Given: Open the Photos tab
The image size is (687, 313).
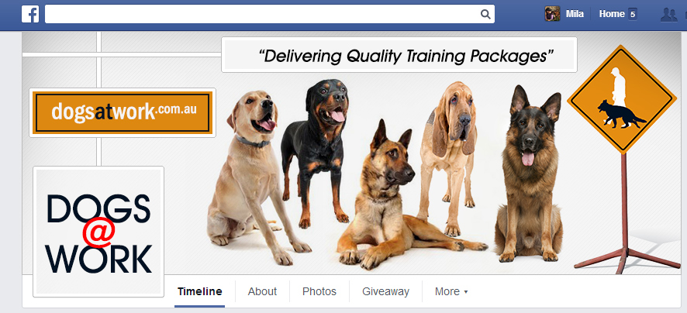Looking at the screenshot, I should [319, 291].
